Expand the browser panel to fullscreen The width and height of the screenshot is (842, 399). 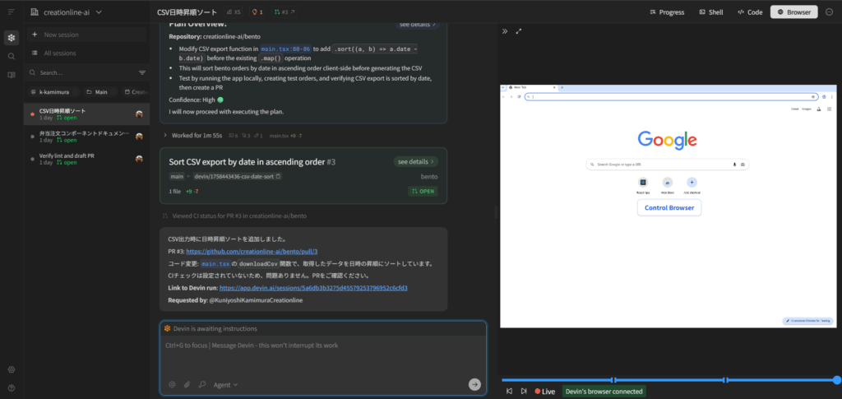[519, 31]
